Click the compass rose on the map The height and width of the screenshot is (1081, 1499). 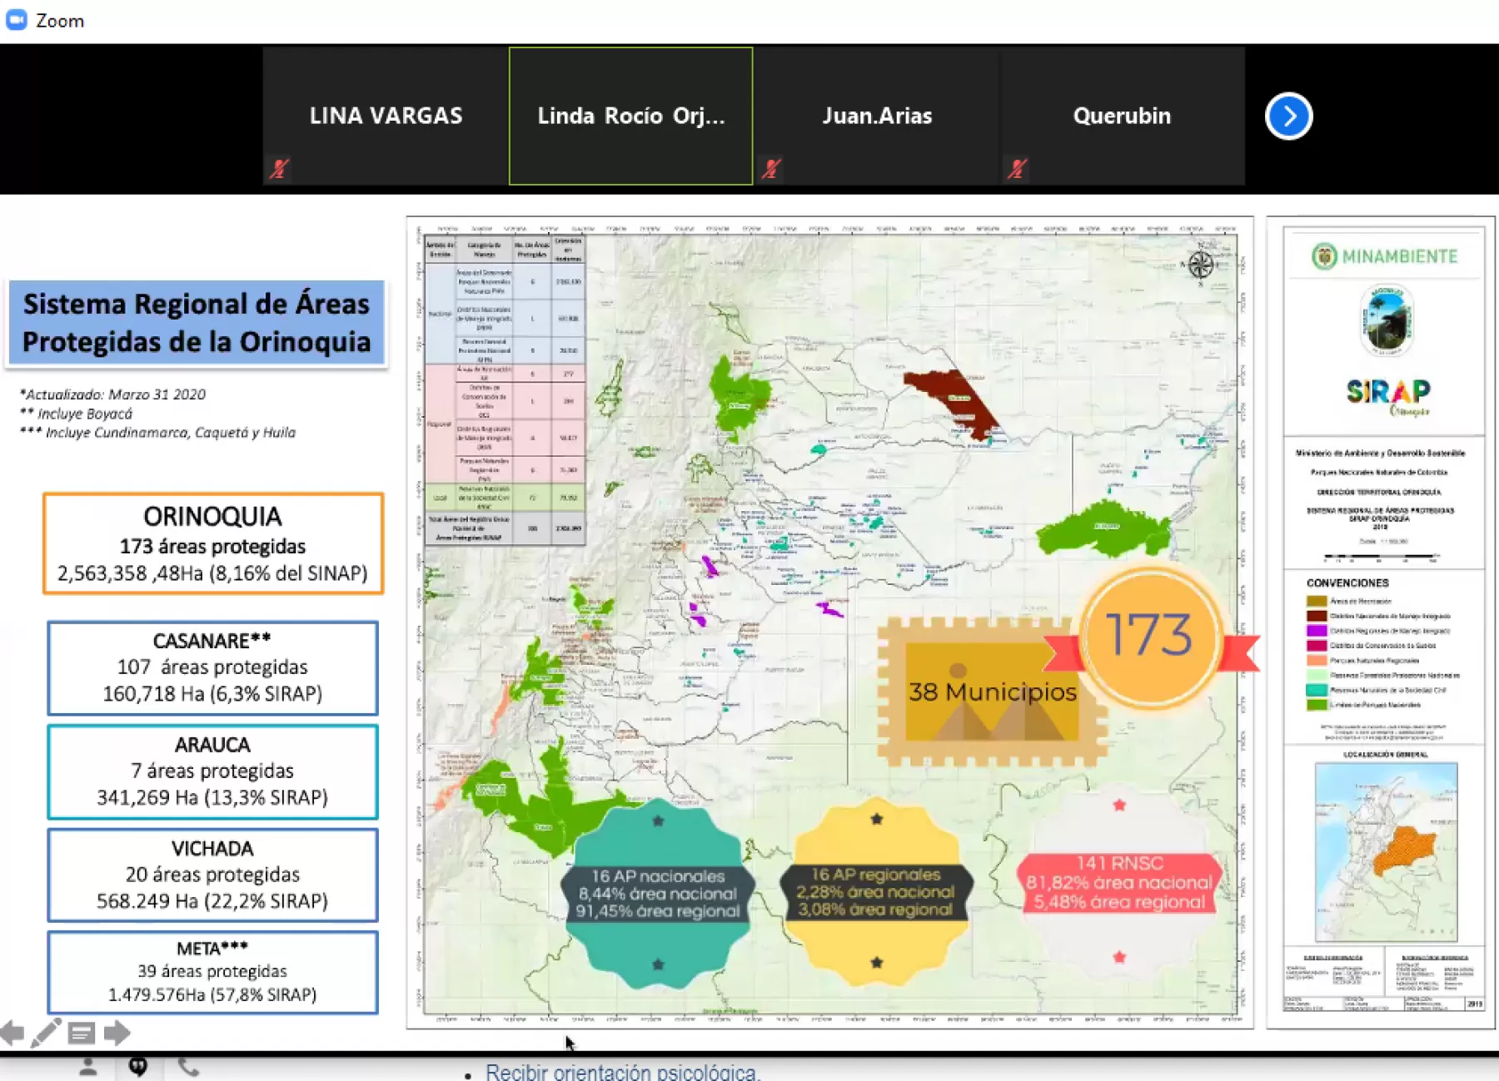tap(1200, 265)
